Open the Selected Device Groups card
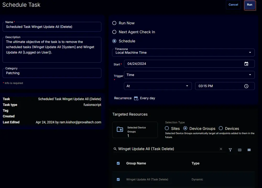The height and width of the screenshot is (188, 262). point(135,130)
